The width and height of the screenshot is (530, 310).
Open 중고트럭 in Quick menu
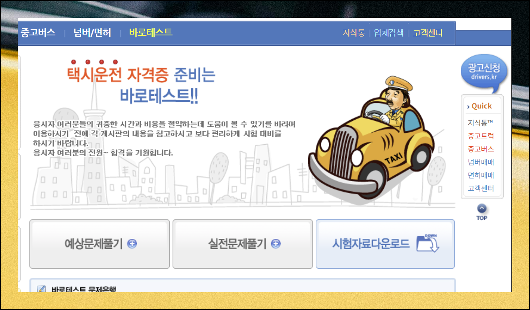tap(481, 136)
